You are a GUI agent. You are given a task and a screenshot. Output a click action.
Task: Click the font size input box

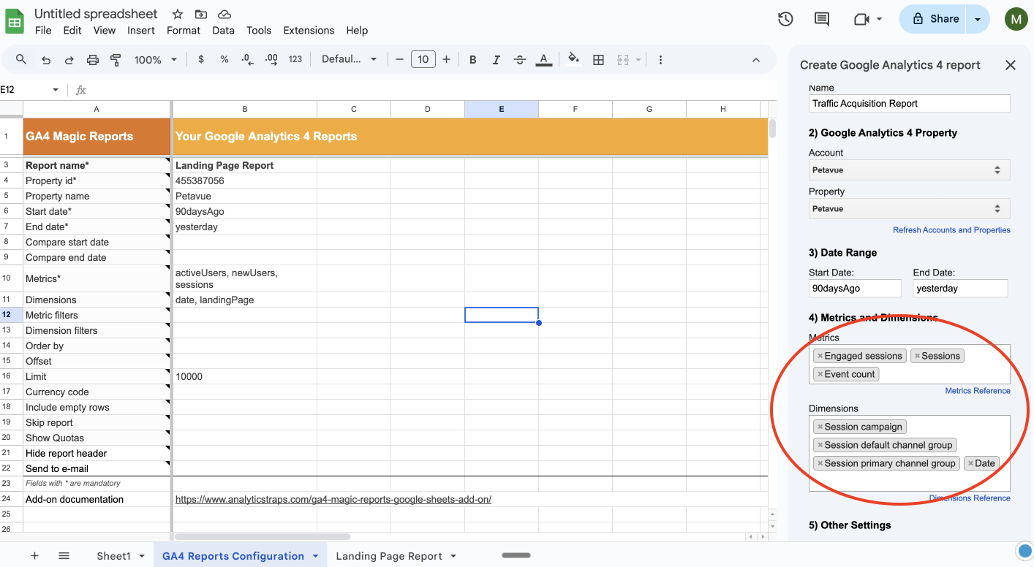[423, 60]
